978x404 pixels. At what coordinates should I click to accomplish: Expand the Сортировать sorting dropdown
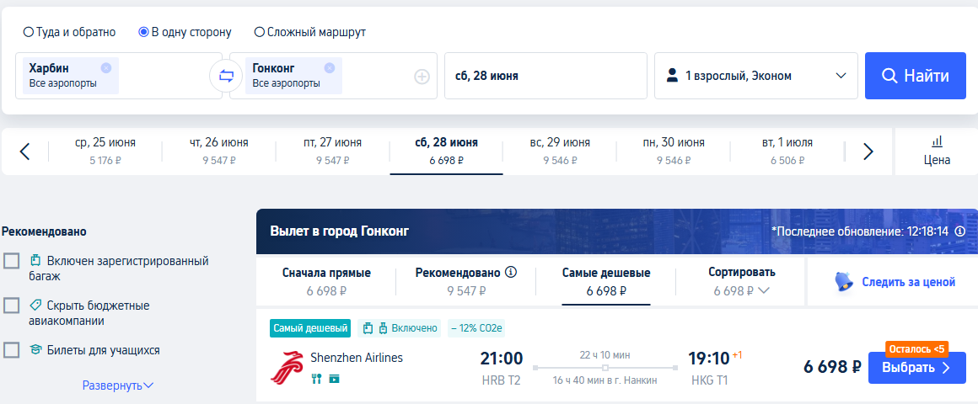(x=742, y=282)
